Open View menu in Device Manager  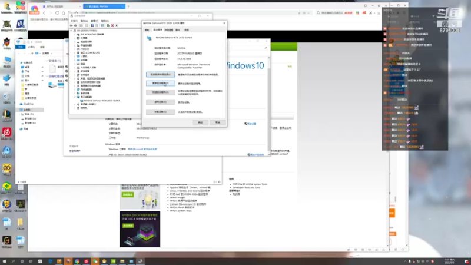tap(94, 21)
